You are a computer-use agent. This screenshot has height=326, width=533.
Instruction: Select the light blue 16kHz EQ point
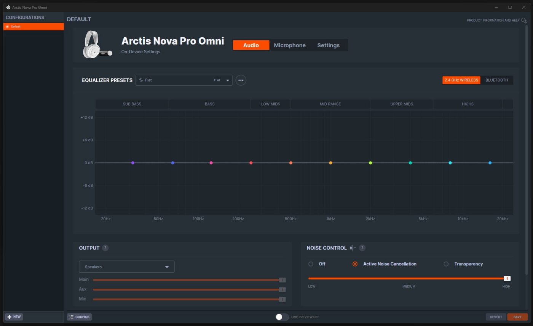coord(490,163)
